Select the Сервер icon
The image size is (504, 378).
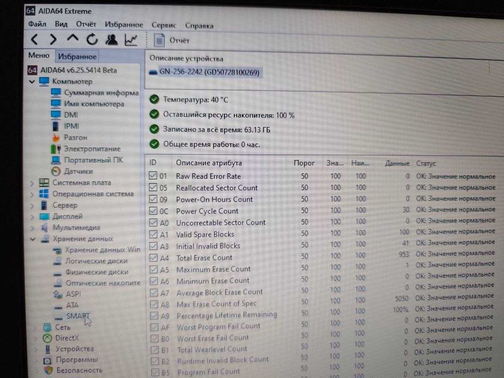(x=44, y=205)
